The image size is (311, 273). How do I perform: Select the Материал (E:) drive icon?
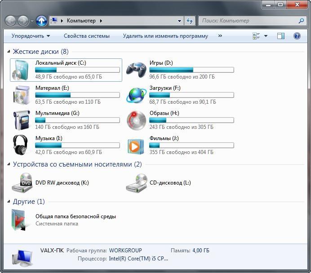click(x=22, y=95)
